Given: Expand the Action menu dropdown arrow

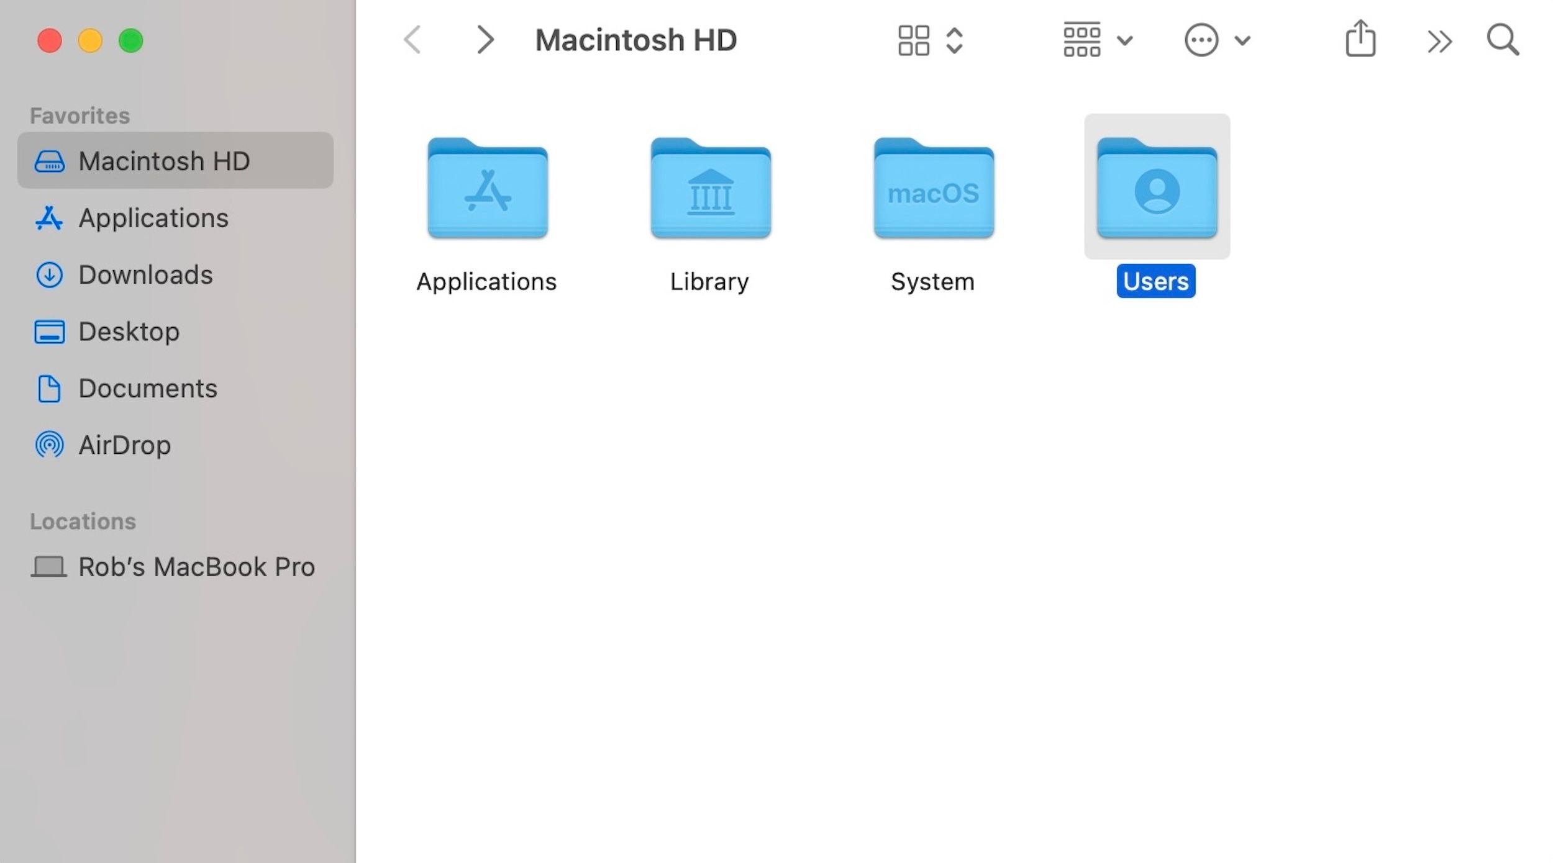Looking at the screenshot, I should point(1242,41).
